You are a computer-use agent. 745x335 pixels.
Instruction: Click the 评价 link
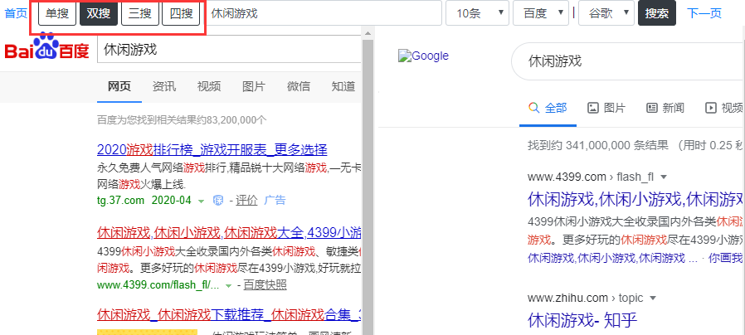pyautogui.click(x=246, y=201)
